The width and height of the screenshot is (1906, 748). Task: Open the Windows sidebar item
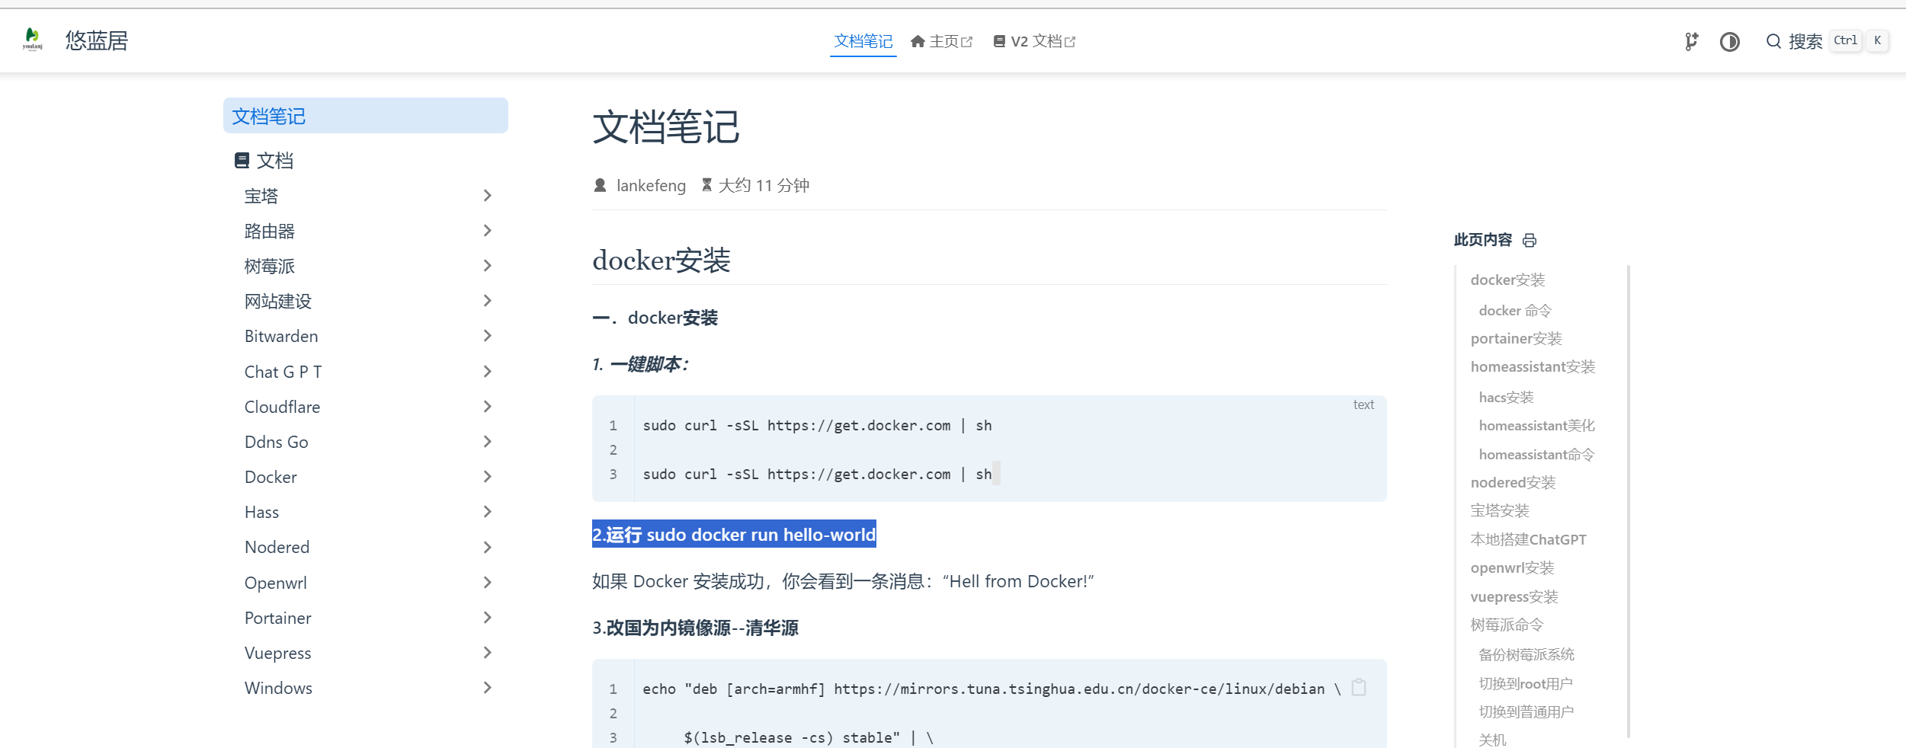coord(367,688)
